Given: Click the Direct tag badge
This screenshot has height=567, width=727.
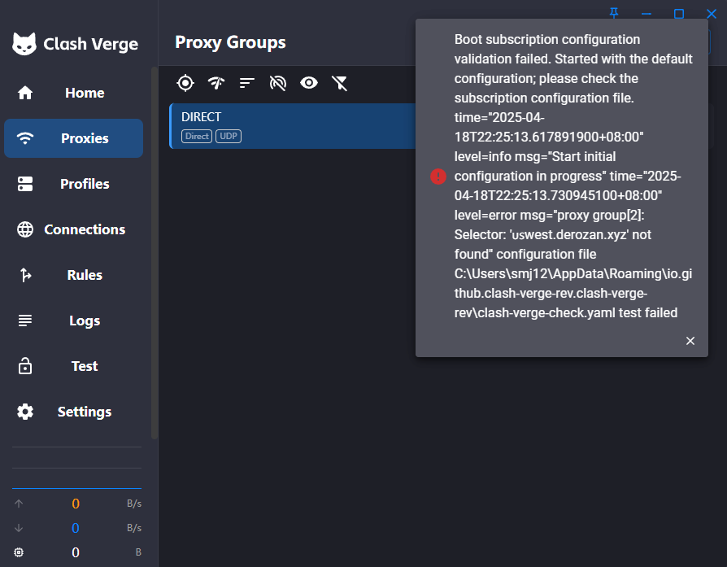Looking at the screenshot, I should (197, 137).
